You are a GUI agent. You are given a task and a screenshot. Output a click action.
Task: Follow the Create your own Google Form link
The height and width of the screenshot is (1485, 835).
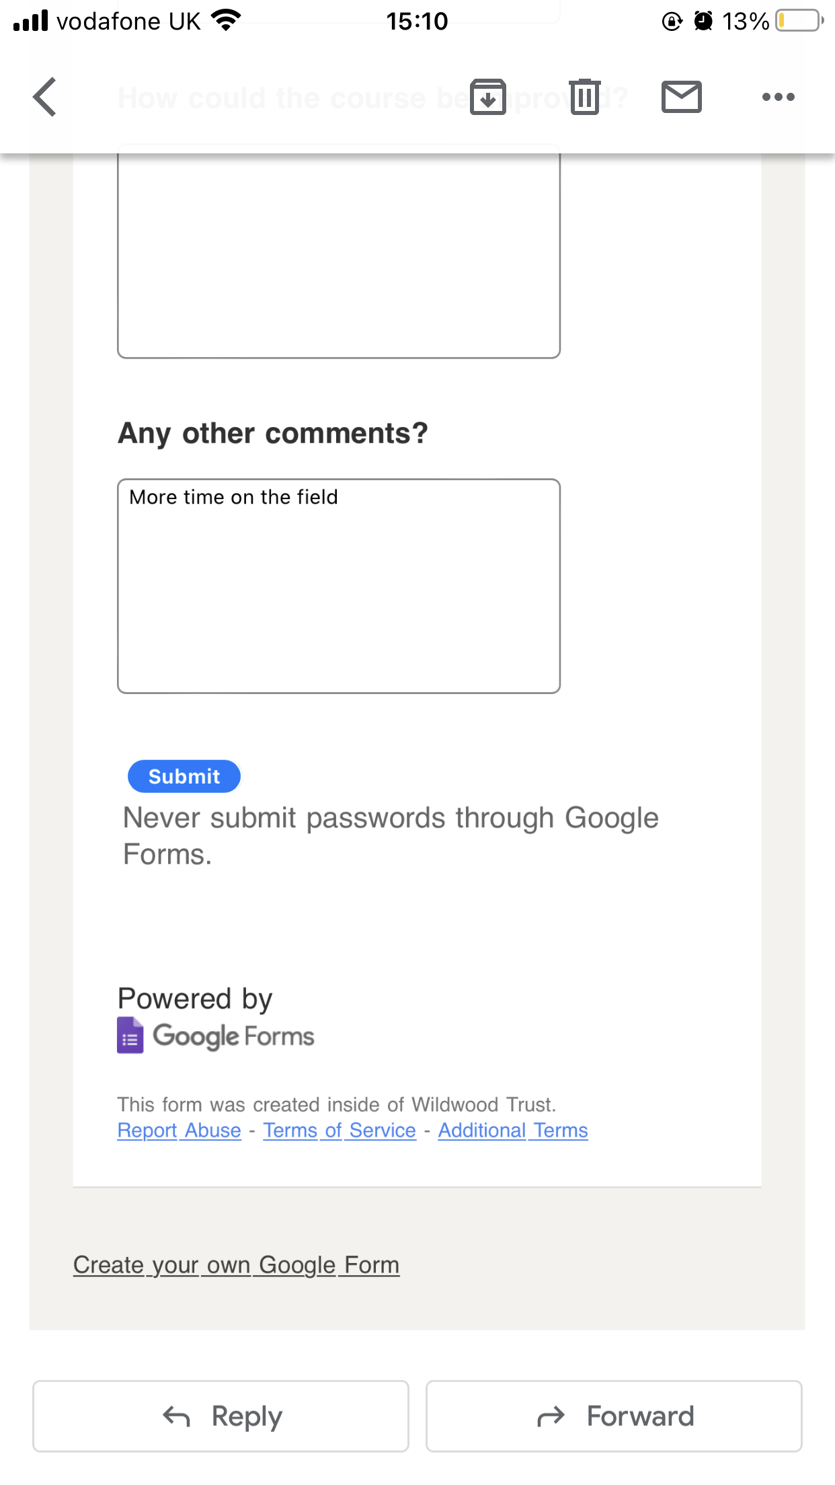236,1265
